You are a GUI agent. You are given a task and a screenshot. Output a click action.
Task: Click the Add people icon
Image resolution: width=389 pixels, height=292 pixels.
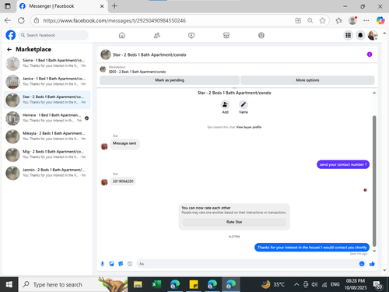coord(225,104)
